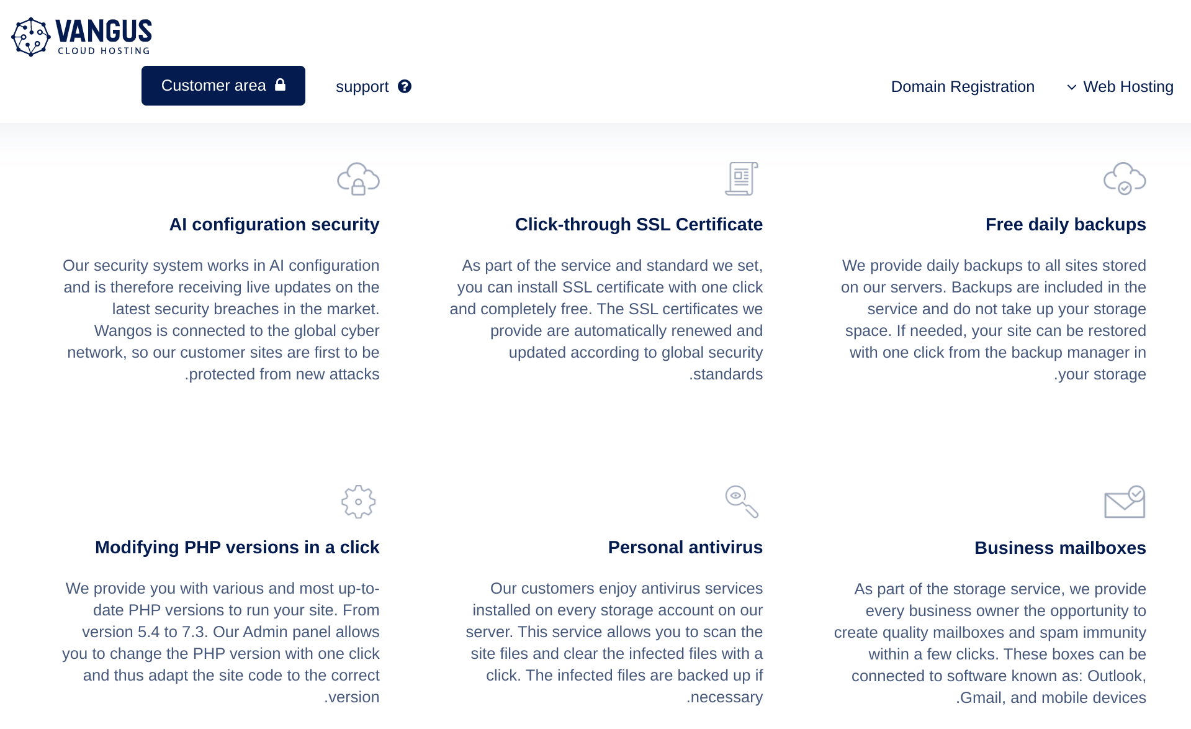Click the lock icon in Customer area
The height and width of the screenshot is (729, 1191).
pos(280,85)
